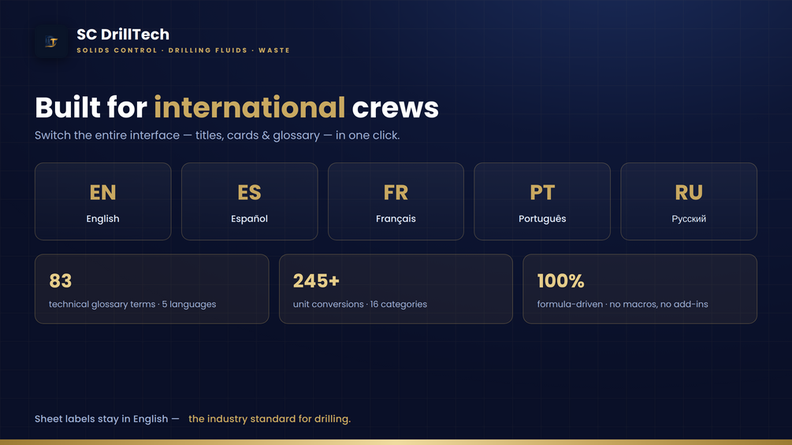Click the highlighted word international

(250, 107)
